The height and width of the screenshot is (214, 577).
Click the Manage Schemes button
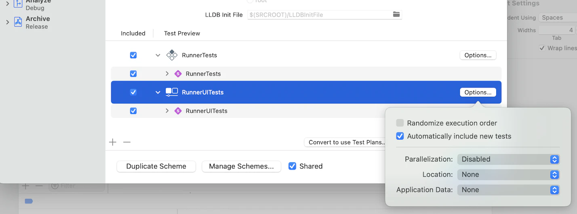pyautogui.click(x=241, y=166)
